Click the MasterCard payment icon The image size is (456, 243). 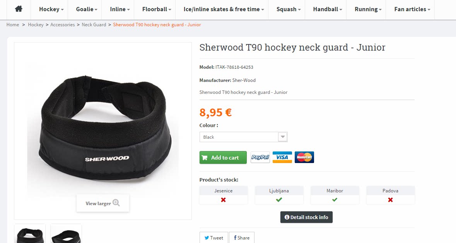[x=304, y=157]
